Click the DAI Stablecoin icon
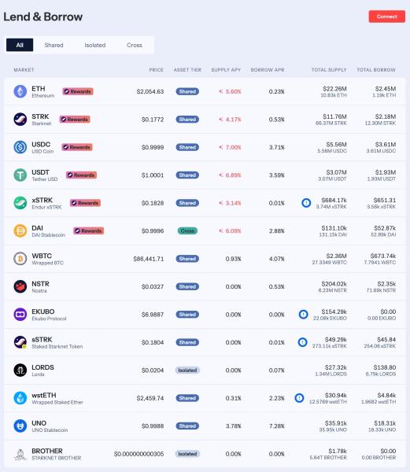Image resolution: width=410 pixels, height=472 pixels. 20,230
